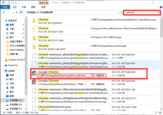Select chrome-extension_hlbemiiemi file row
Image resolution: width=163 pixels, height=115 pixels.
[x=95, y=91]
